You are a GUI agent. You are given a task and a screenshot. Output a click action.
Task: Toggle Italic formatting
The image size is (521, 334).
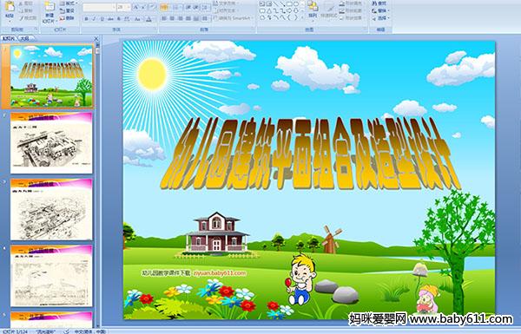click(x=94, y=19)
